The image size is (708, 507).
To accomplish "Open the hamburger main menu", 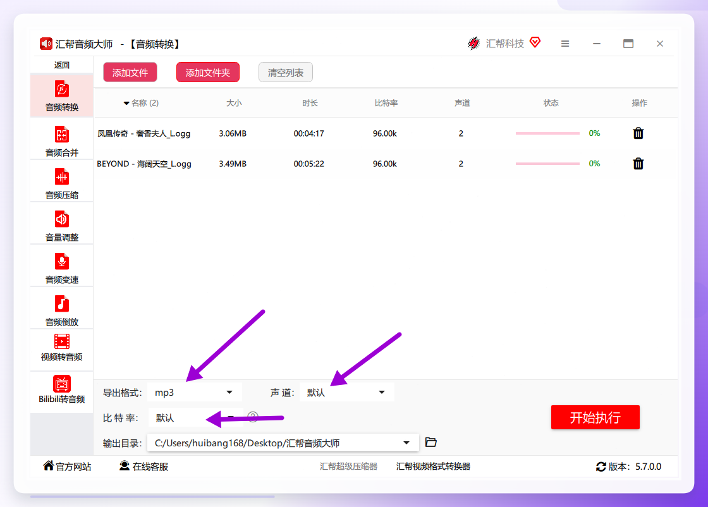I will pyautogui.click(x=565, y=44).
